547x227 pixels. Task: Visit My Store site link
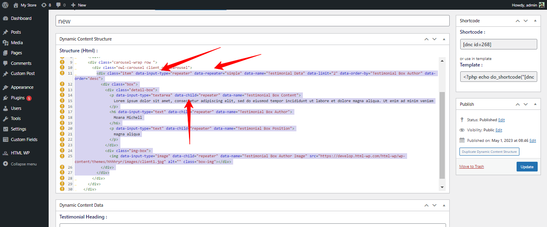25,5
